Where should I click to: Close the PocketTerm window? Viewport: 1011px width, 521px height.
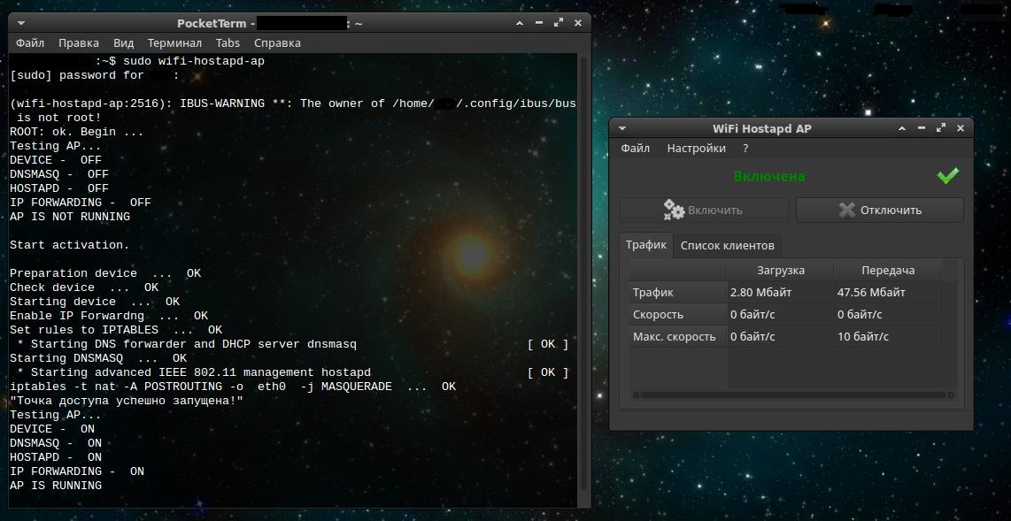point(578,23)
